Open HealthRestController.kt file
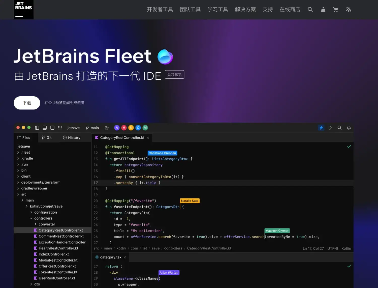This screenshot has width=378, height=288. pyautogui.click(x=56, y=248)
